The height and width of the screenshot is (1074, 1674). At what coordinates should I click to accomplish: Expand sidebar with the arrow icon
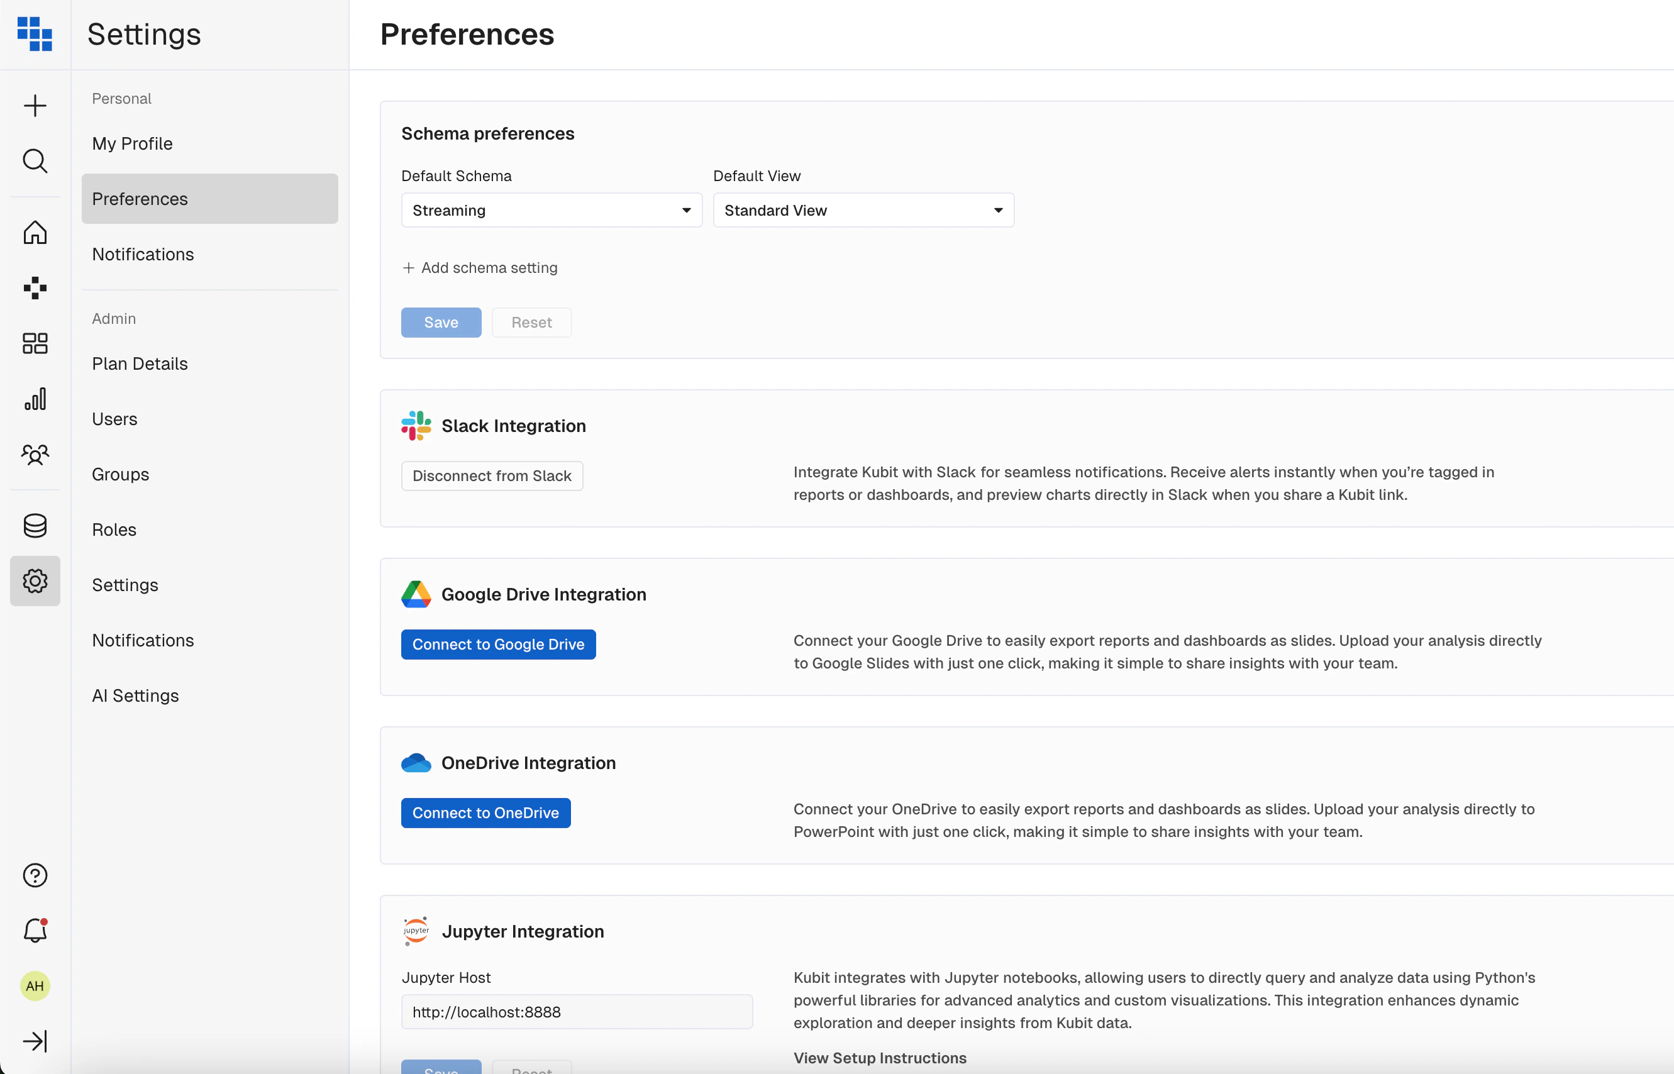pos(35,1041)
